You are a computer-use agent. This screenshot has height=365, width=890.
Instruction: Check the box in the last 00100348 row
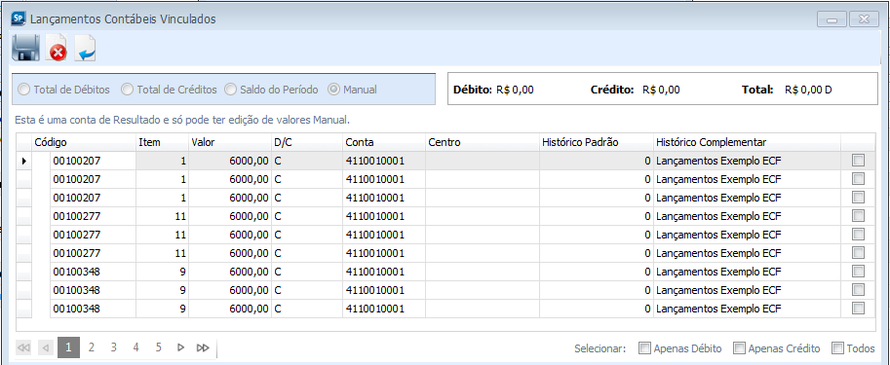click(x=858, y=309)
